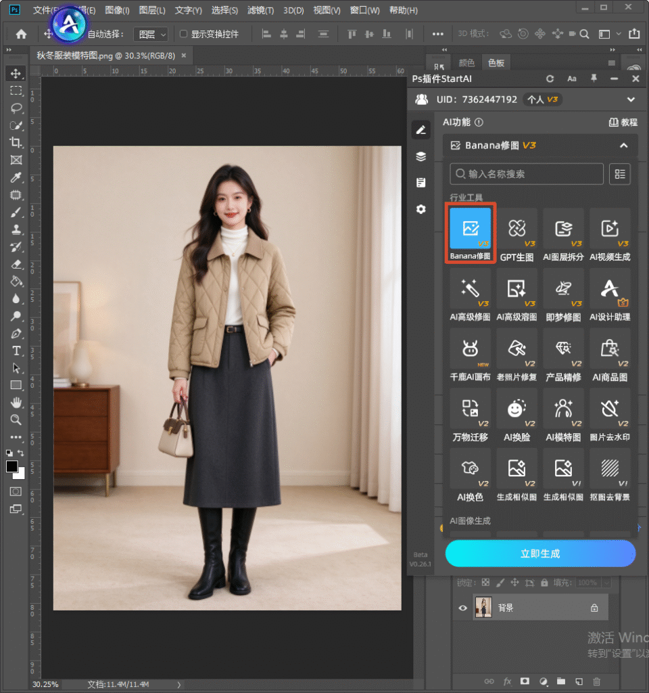Open the AI换脸 tool
Image resolution: width=649 pixels, height=693 pixels.
click(516, 416)
